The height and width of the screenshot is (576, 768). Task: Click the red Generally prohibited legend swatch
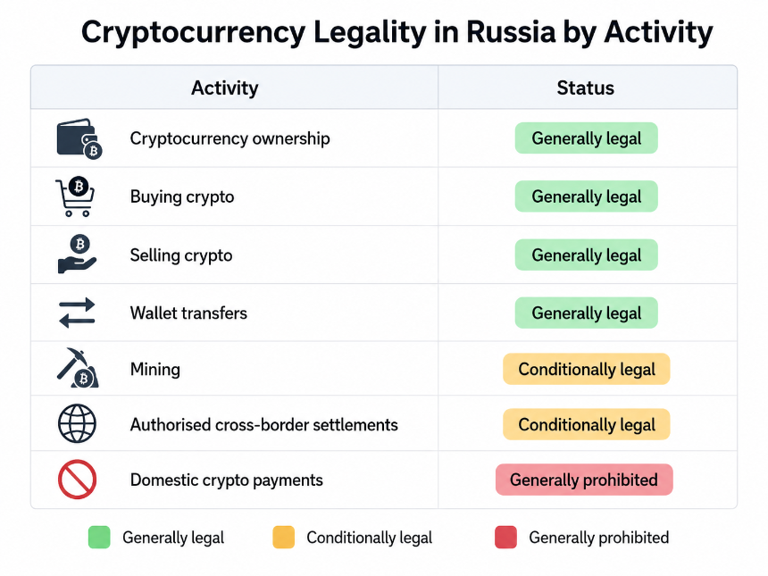point(506,538)
